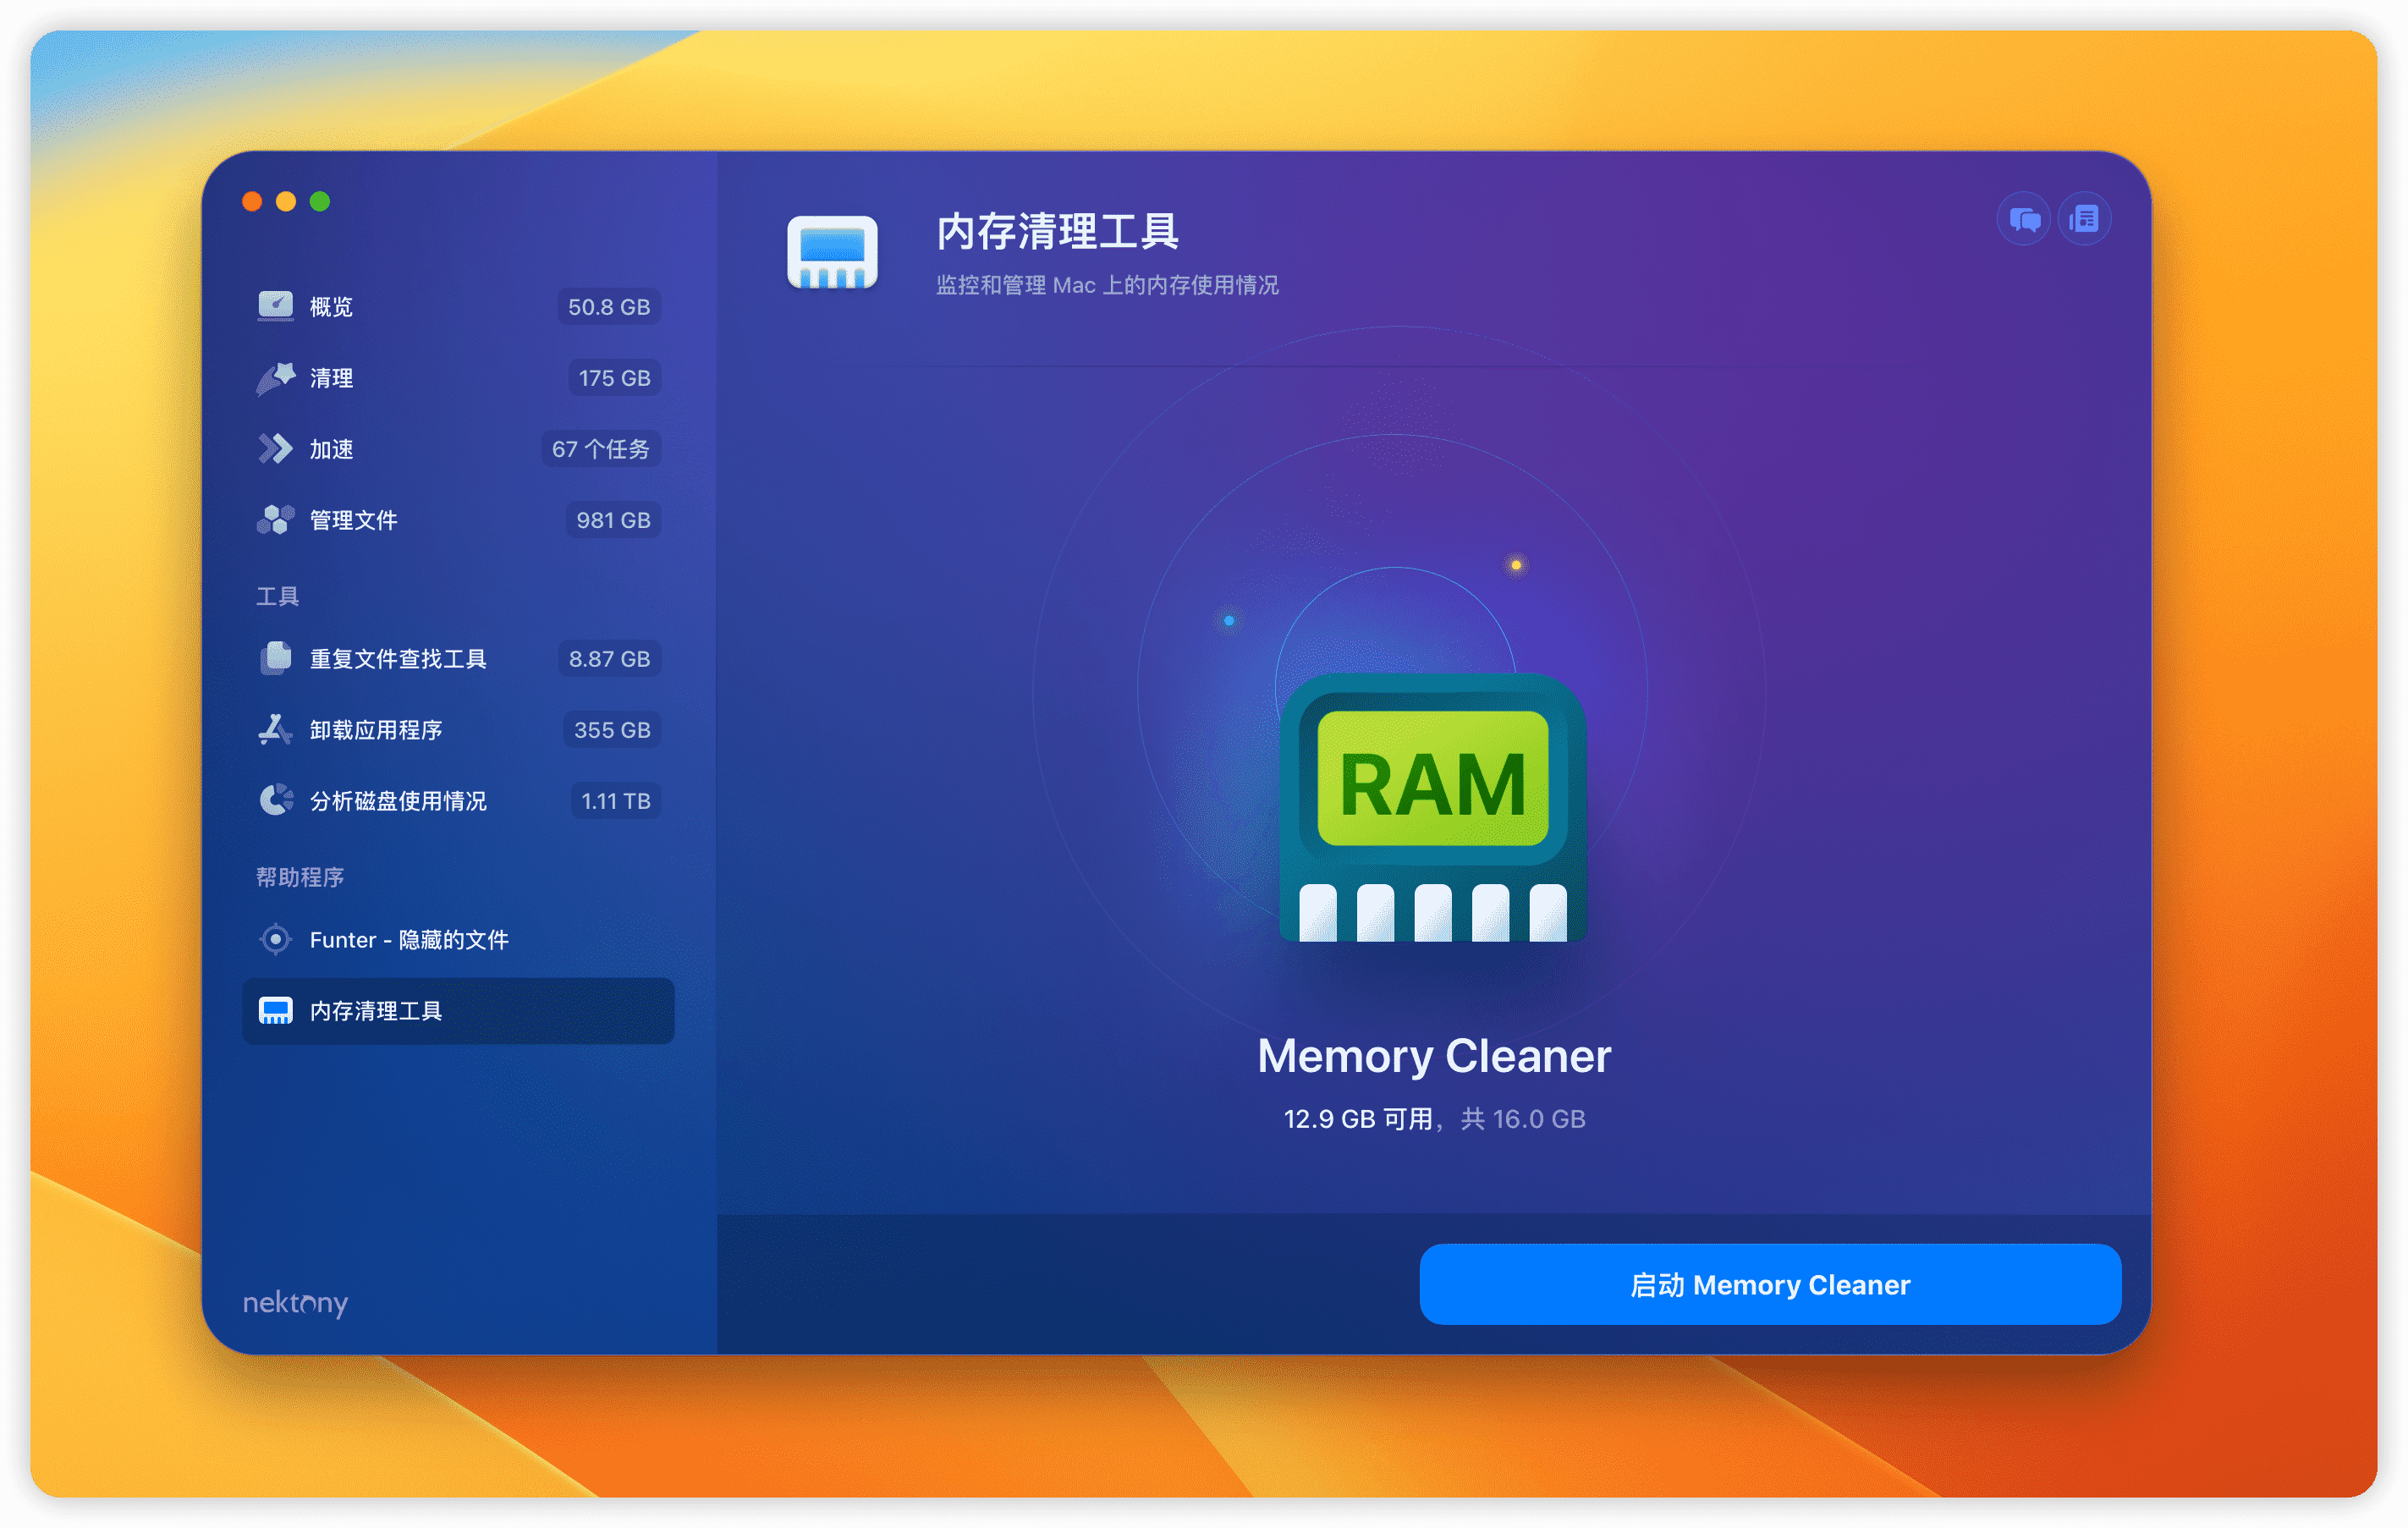2408x1528 pixels.
Task: Click the 175 GB badge
Action: (x=614, y=378)
